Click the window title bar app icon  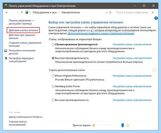(x=6, y=6)
